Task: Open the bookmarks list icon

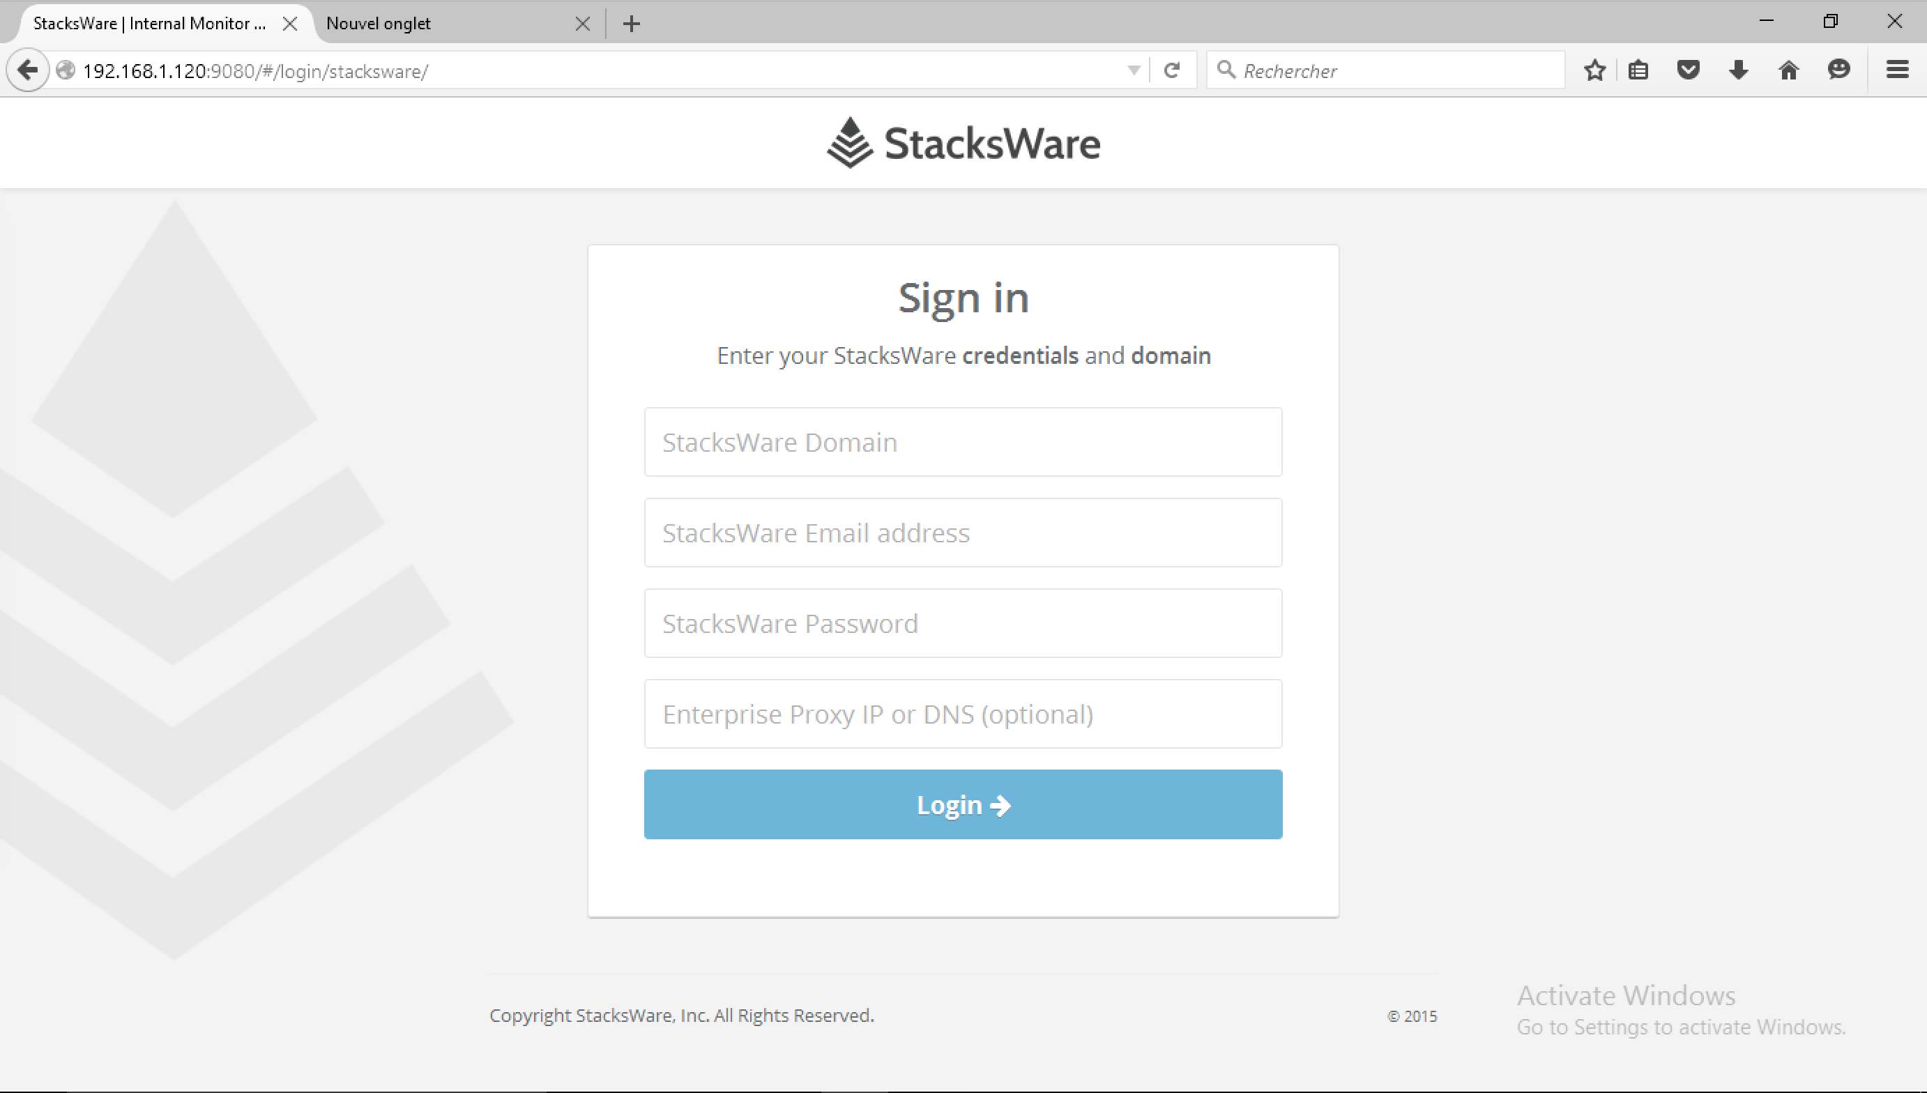Action: point(1638,70)
